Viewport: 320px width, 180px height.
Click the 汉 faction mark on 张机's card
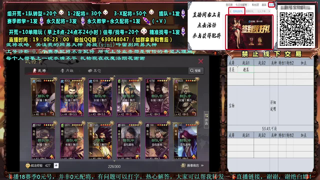click(176, 81)
